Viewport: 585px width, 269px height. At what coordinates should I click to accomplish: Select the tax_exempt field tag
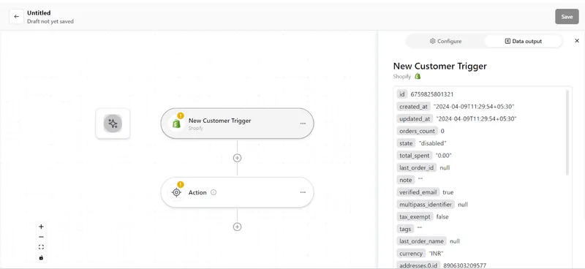click(x=415, y=217)
